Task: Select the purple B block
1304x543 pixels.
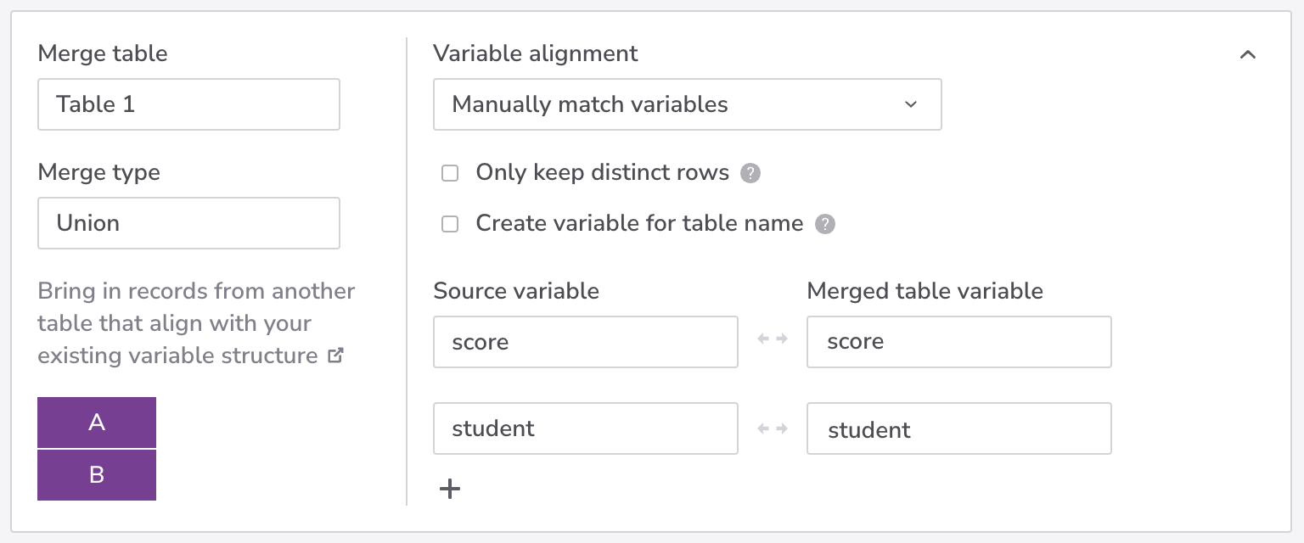Action: click(x=97, y=474)
